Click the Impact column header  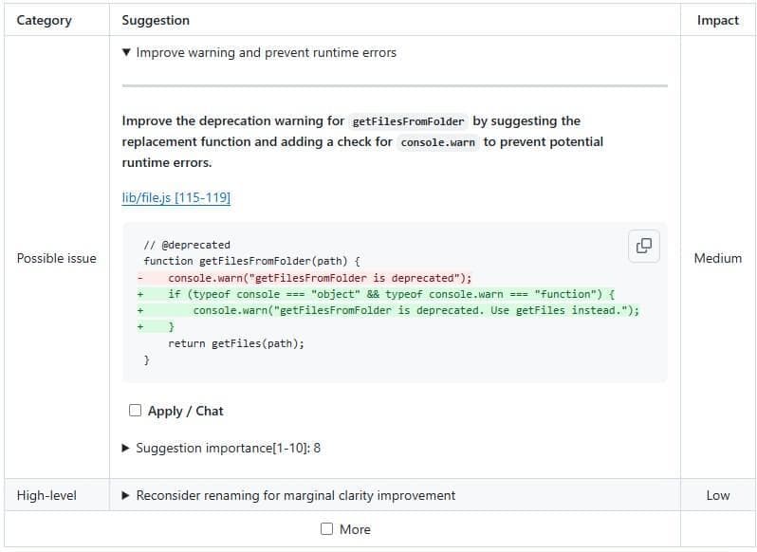click(x=717, y=20)
